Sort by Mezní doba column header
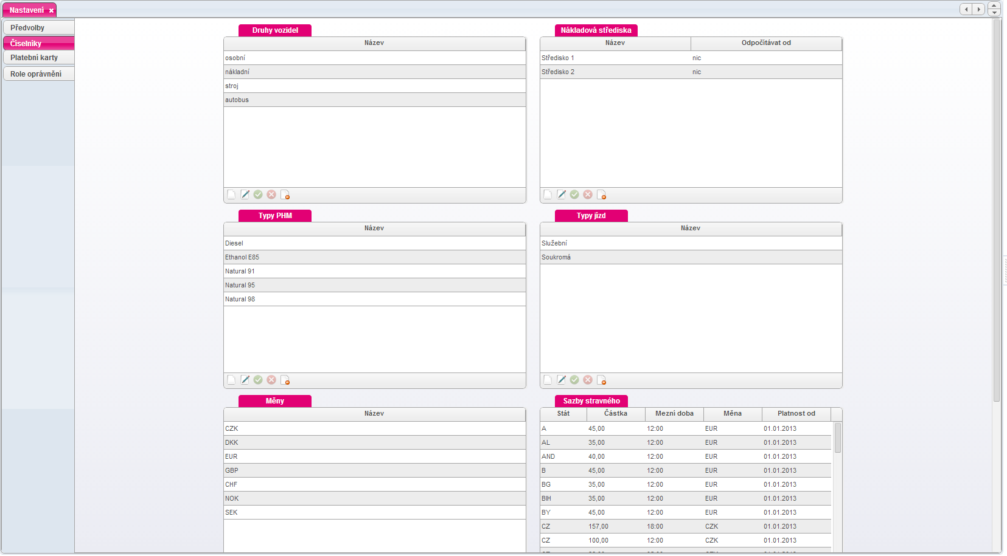The width and height of the screenshot is (1007, 556). click(x=674, y=414)
